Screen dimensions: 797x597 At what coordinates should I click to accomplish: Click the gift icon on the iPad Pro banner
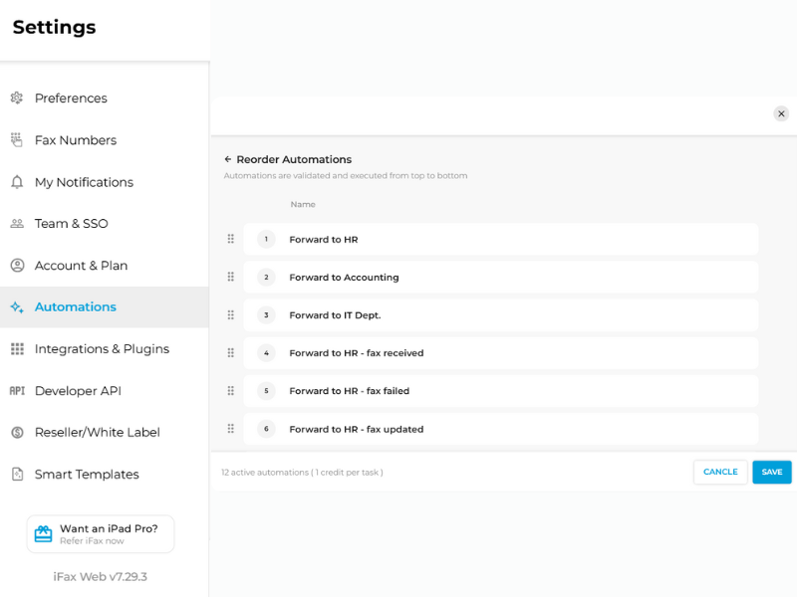coord(42,533)
